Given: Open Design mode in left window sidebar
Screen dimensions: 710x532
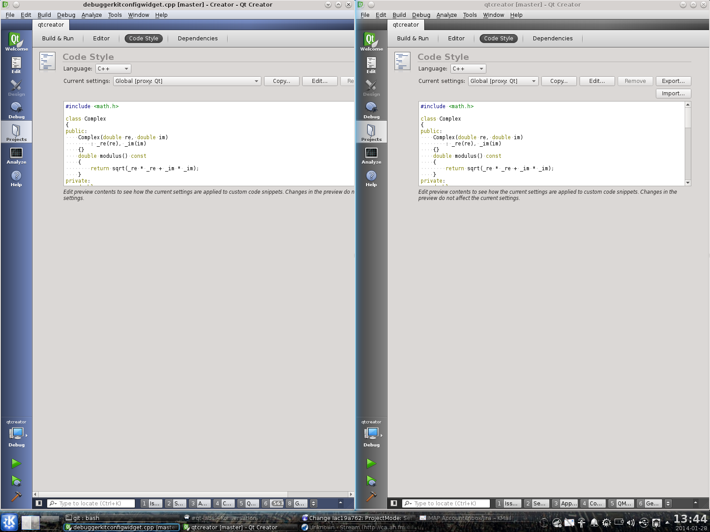Looking at the screenshot, I should click(16, 87).
